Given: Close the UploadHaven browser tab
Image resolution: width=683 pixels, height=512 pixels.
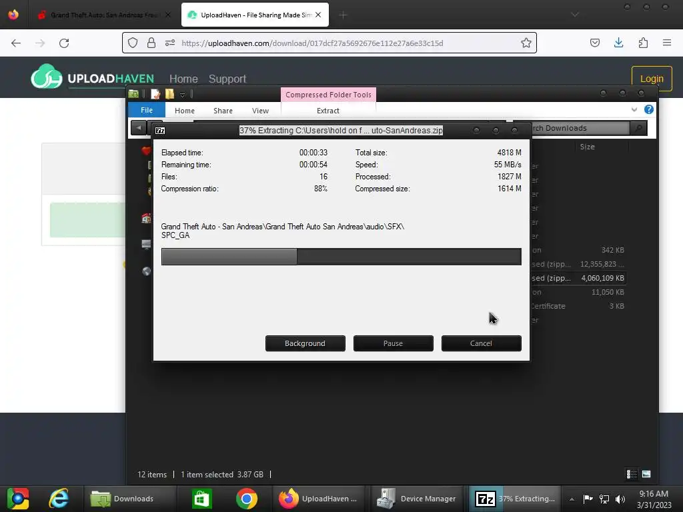Looking at the screenshot, I should (x=318, y=15).
